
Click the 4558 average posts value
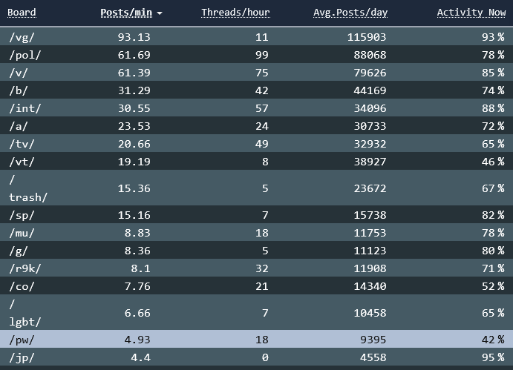click(373, 357)
